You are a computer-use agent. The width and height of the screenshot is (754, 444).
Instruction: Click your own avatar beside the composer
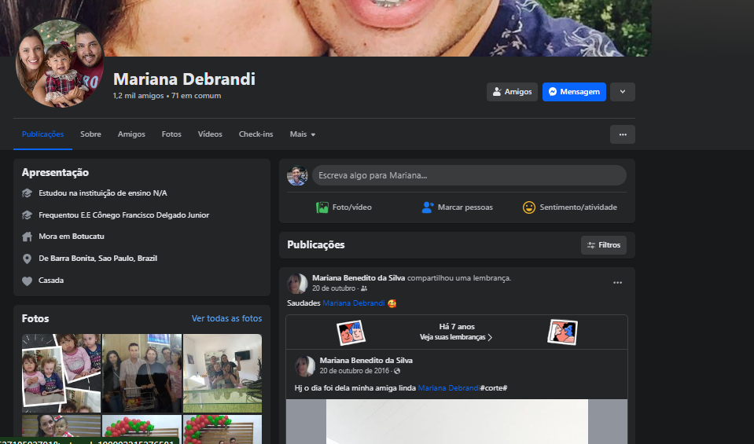click(x=297, y=175)
